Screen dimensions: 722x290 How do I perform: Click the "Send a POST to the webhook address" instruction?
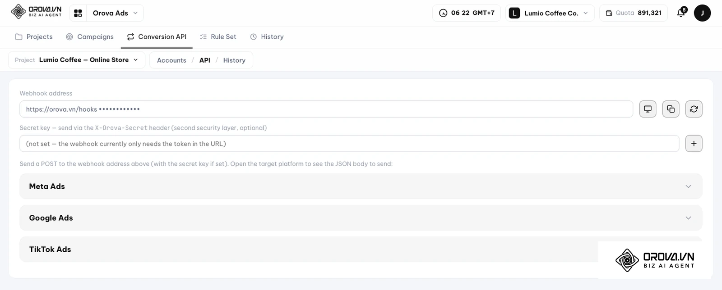click(206, 164)
